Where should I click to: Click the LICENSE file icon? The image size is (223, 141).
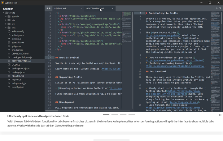click(9, 65)
